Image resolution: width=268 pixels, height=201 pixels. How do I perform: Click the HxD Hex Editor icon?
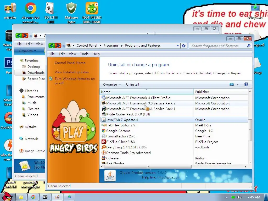point(103,125)
